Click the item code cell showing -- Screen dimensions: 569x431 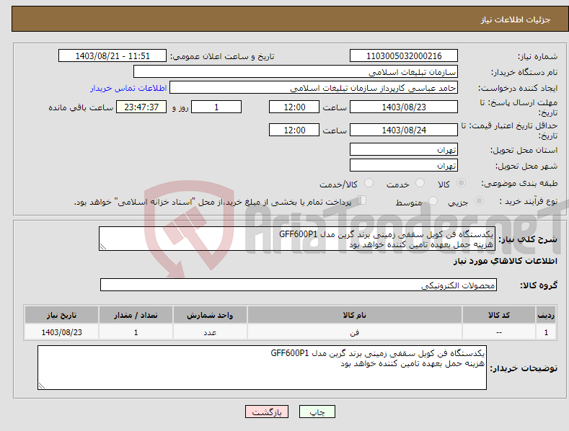click(x=499, y=332)
